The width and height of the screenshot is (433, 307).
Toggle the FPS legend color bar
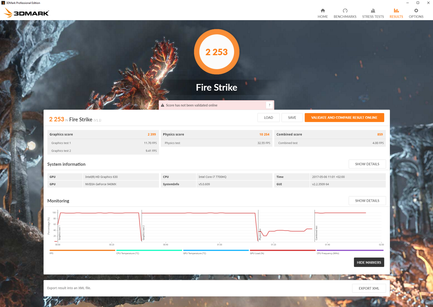[82, 250]
